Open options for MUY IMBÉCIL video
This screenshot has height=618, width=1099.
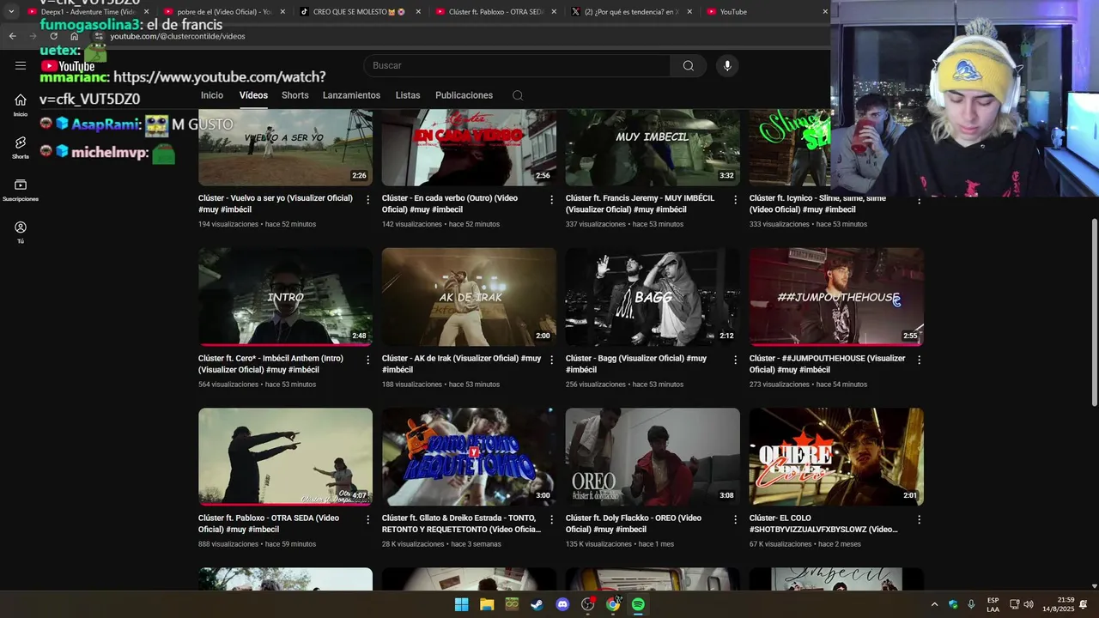click(x=735, y=199)
